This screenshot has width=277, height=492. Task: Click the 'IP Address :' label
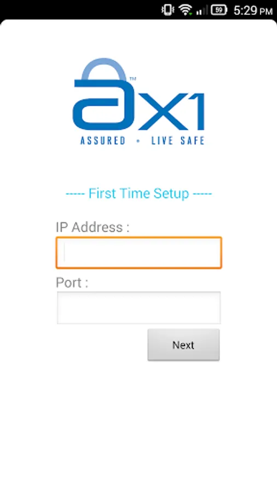[x=93, y=227]
